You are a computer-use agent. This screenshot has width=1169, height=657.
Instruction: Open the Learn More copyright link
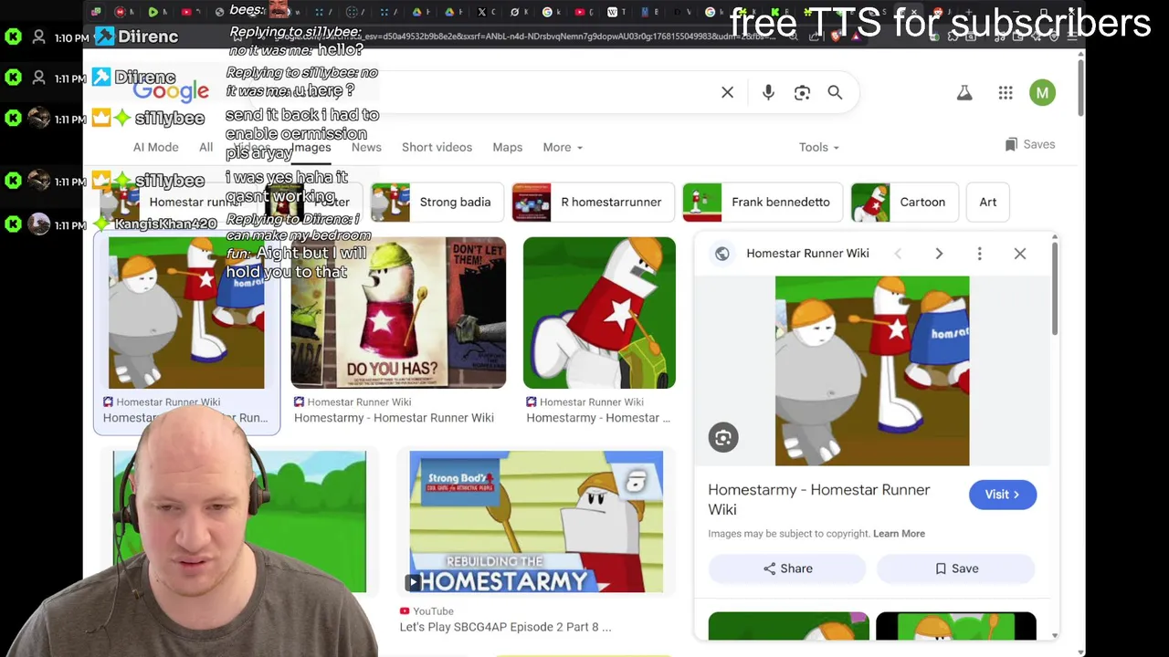(899, 534)
